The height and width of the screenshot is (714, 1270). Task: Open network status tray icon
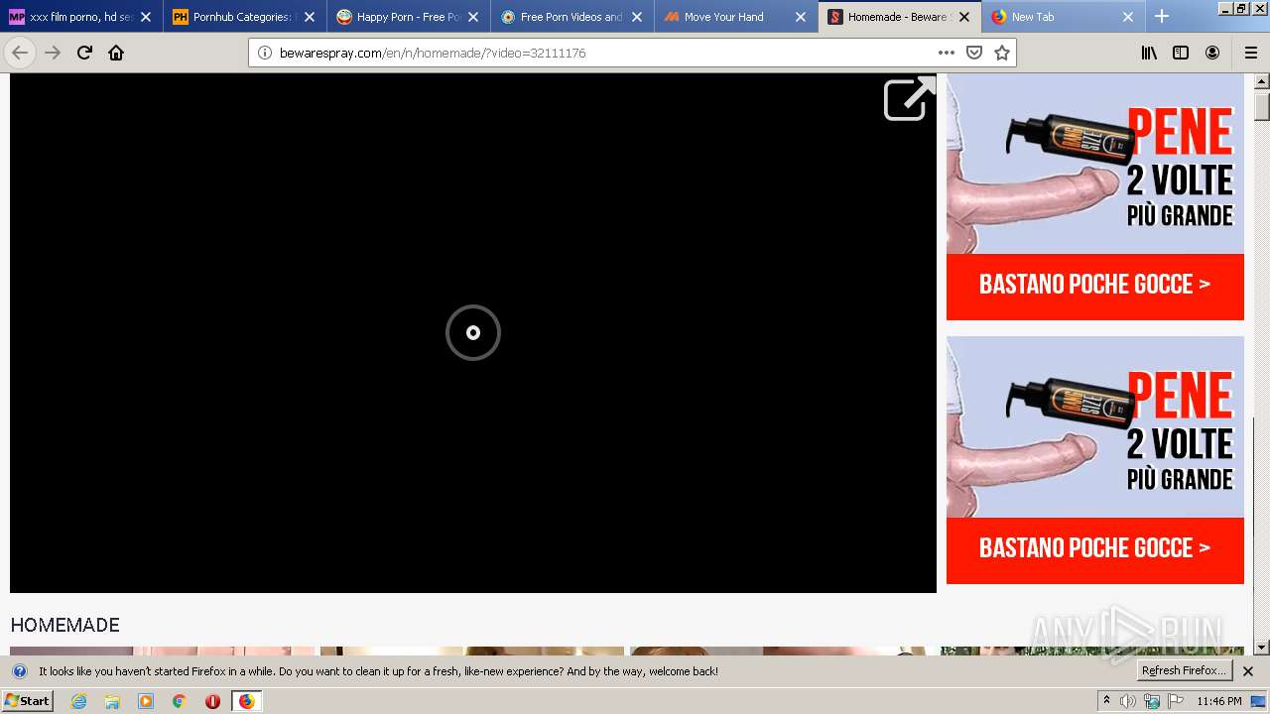[x=1152, y=701]
